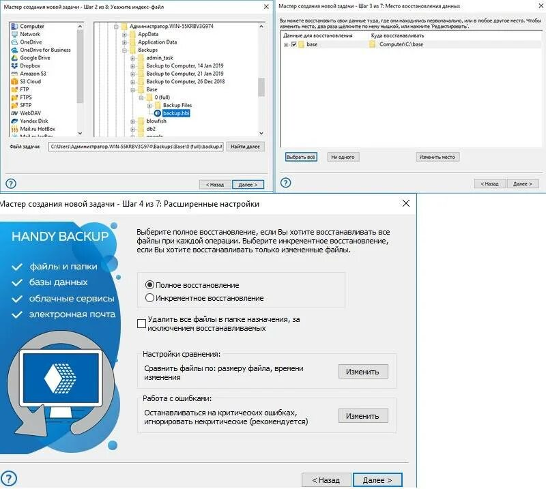Click the backup.hbi index file icon
Screen dimensions: 546x489
[x=158, y=113]
